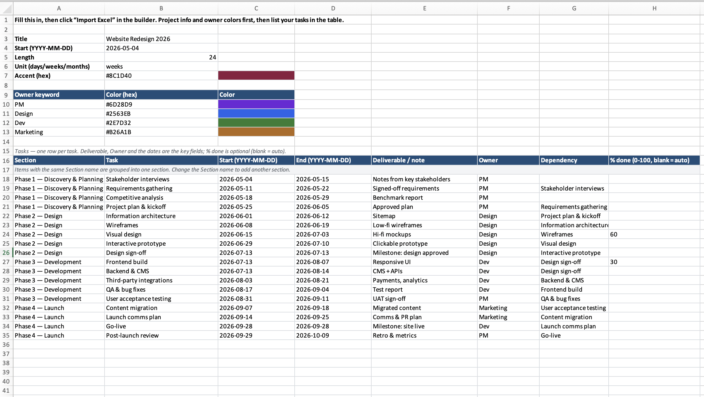
Task: Select the '#6D28D9' hex cell
Action: coord(161,104)
